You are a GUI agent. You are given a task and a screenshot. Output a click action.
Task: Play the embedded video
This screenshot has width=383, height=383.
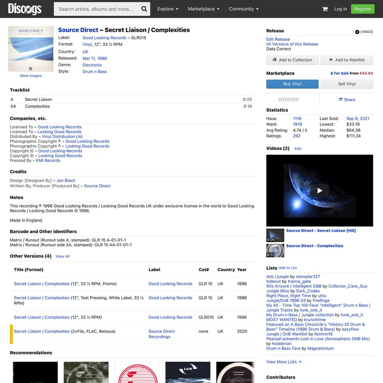[x=319, y=190]
